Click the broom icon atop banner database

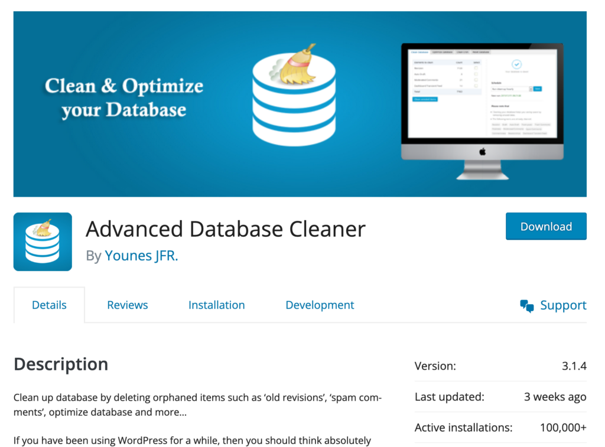(x=298, y=65)
